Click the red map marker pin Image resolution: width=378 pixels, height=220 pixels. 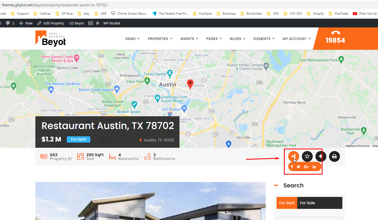click(191, 85)
